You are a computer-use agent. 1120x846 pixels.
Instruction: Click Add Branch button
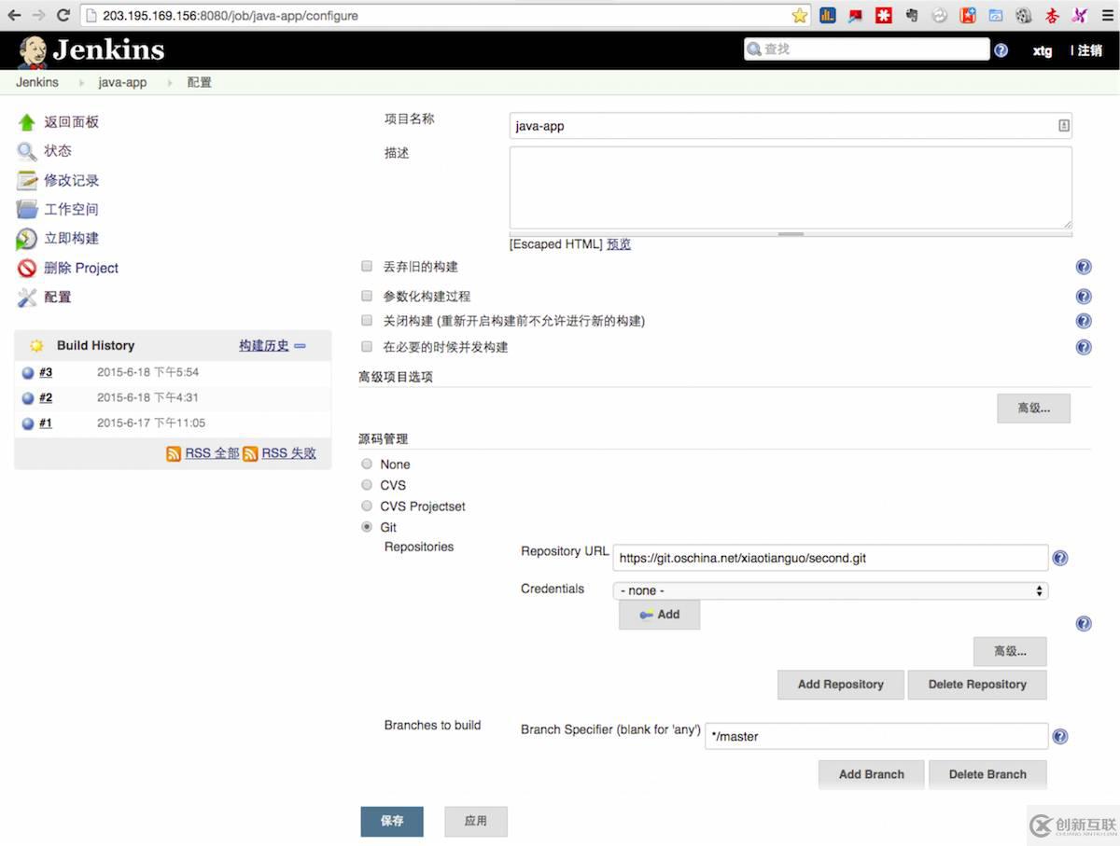click(x=872, y=774)
